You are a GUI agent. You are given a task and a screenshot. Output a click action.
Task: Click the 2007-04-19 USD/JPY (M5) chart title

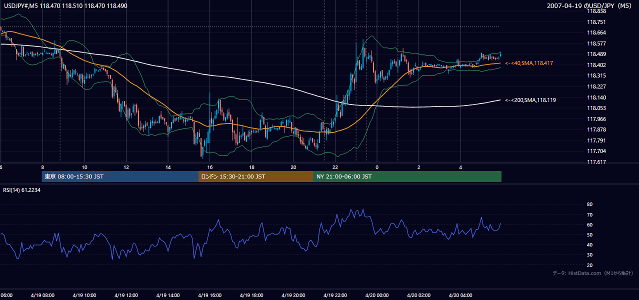click(590, 6)
